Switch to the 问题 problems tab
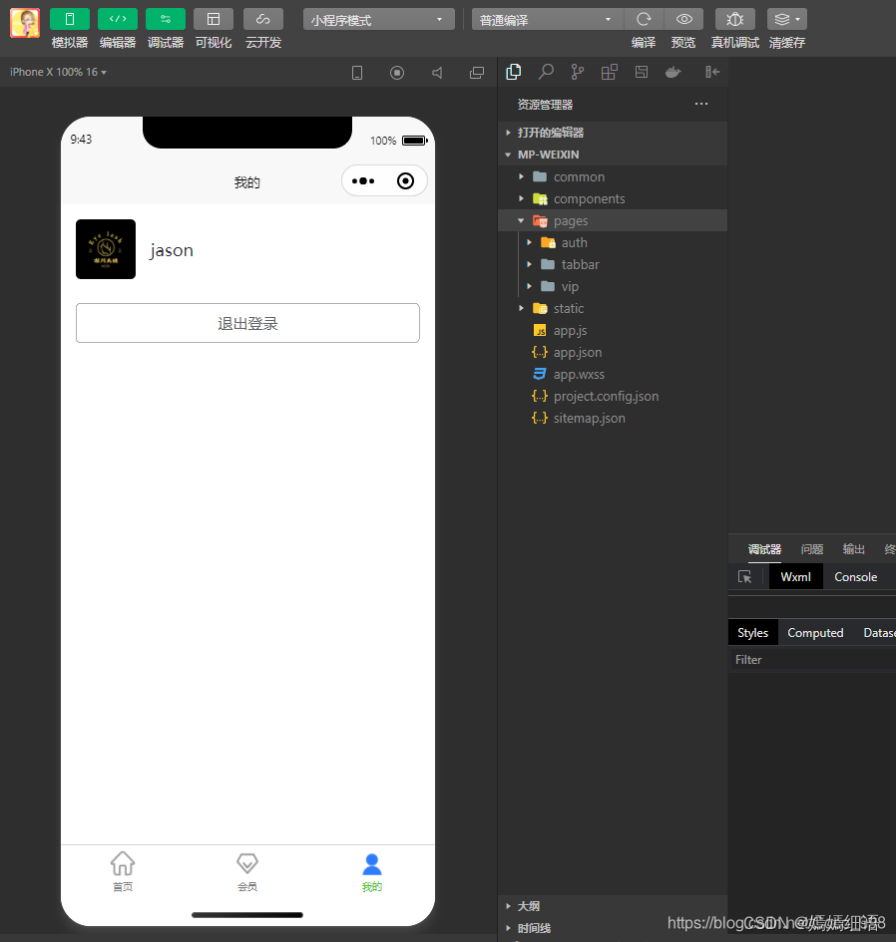The width and height of the screenshot is (896, 942). (812, 549)
